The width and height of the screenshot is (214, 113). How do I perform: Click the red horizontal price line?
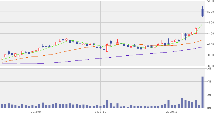pos(85,9)
